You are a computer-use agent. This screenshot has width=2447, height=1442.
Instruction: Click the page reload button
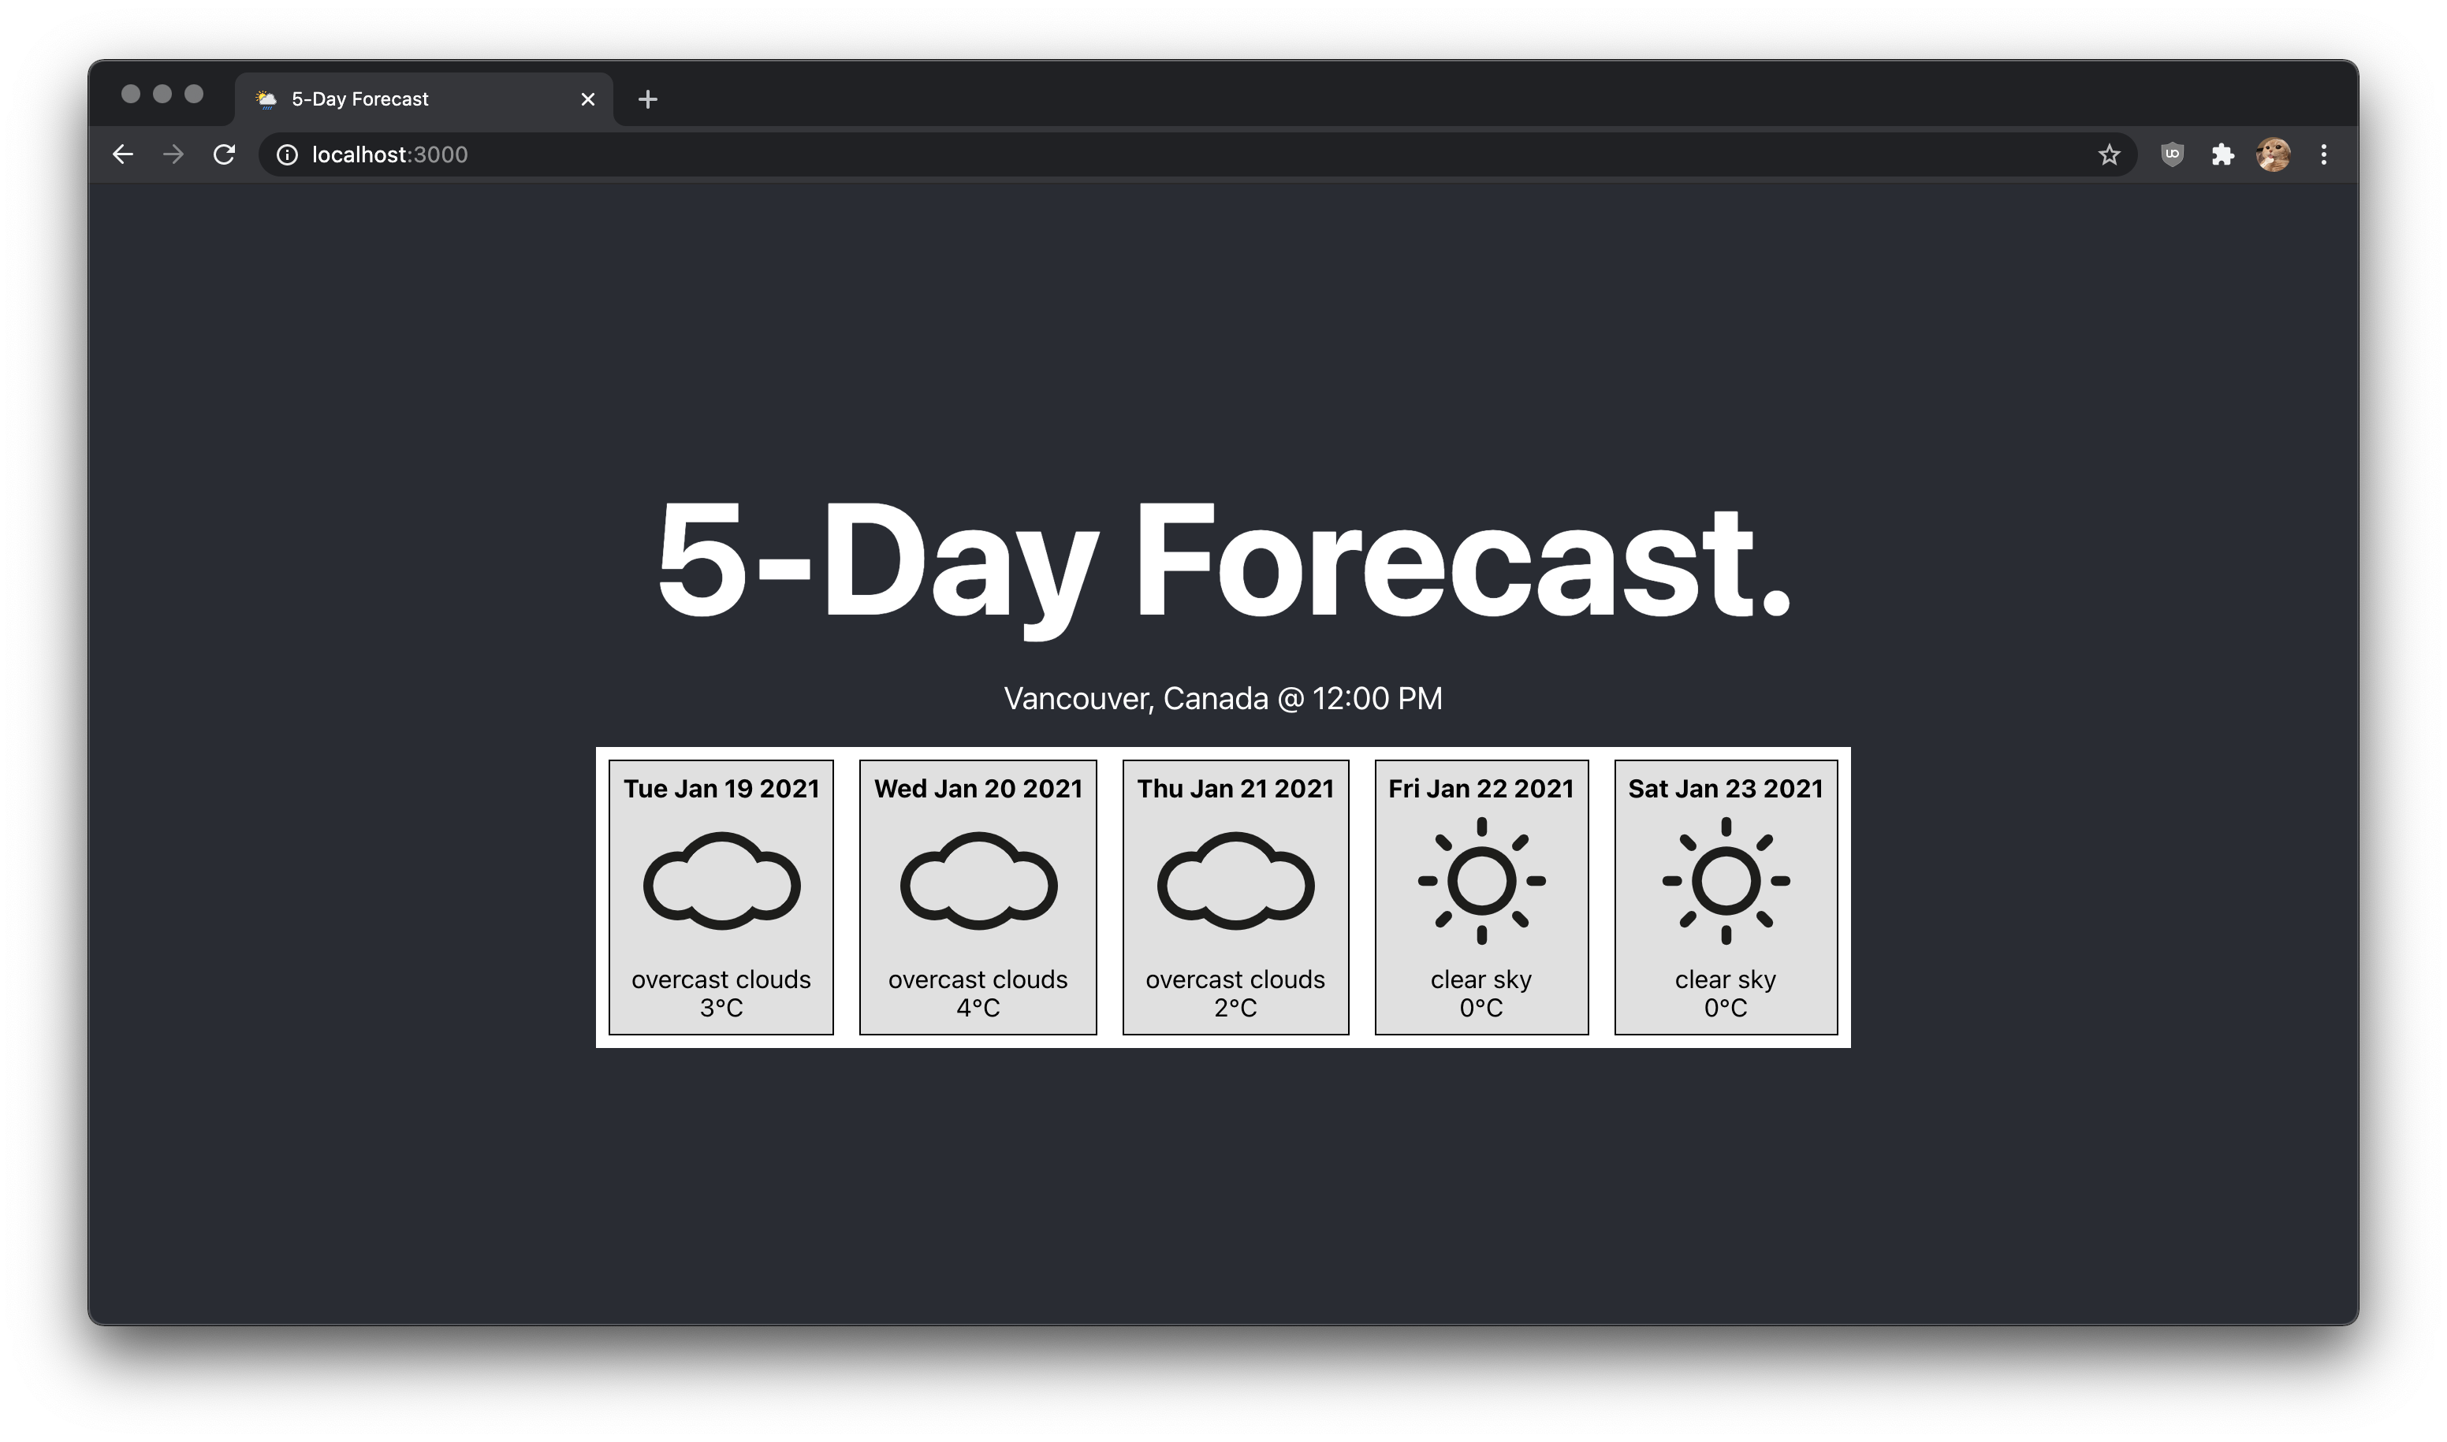pyautogui.click(x=223, y=154)
